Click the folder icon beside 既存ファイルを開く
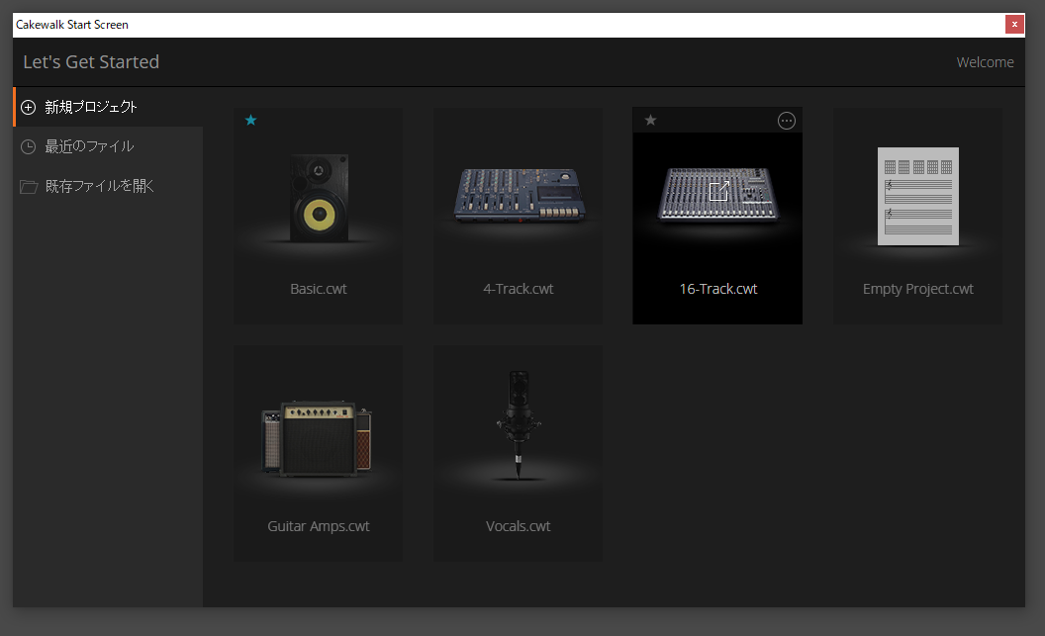Screen dimensions: 1045x636 click(x=29, y=187)
